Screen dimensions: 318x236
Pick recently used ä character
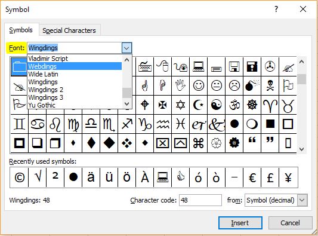coord(91,177)
